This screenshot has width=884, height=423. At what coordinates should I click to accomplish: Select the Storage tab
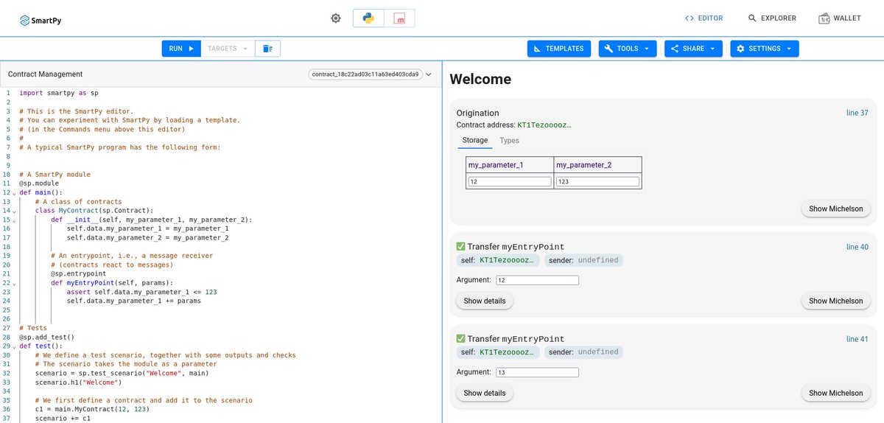click(x=475, y=140)
